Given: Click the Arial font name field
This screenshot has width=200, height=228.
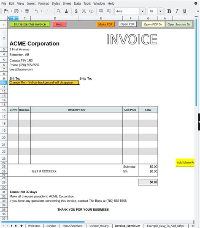Looking at the screenshot, I should pos(127,11).
